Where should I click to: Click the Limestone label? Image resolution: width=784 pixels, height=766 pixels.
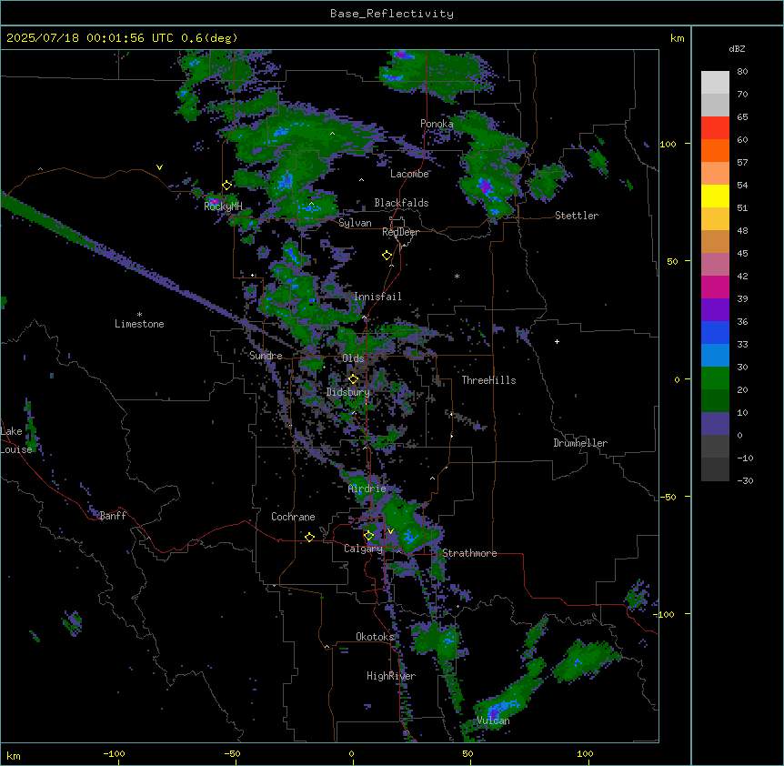139,324
